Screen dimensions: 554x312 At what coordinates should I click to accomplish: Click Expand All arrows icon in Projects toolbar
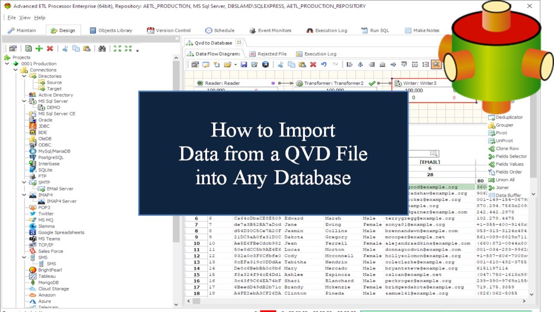(x=117, y=49)
